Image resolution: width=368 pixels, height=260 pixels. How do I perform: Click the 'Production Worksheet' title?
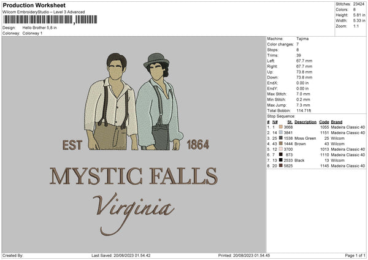34,5
